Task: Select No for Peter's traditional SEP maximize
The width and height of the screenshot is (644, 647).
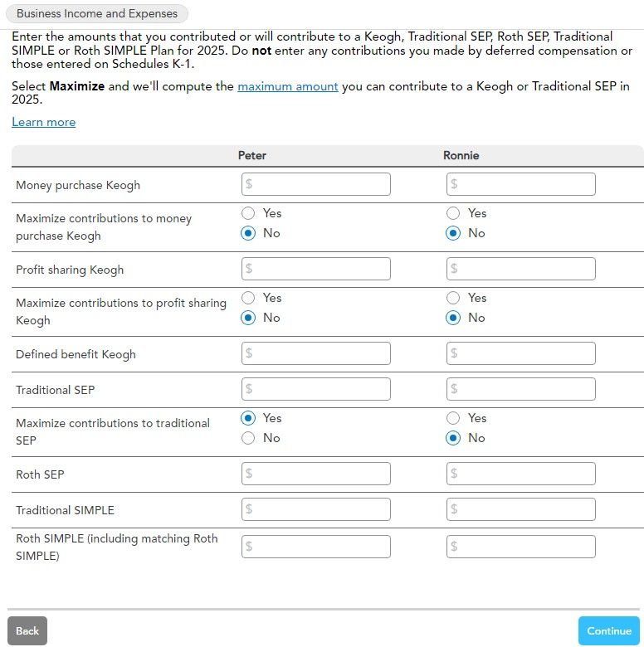Action: coord(248,438)
